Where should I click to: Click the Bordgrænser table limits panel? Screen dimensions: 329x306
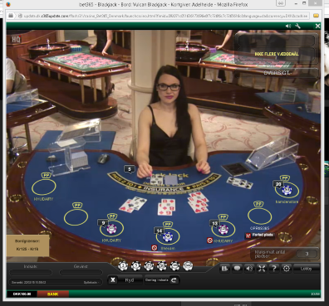coord(27,245)
